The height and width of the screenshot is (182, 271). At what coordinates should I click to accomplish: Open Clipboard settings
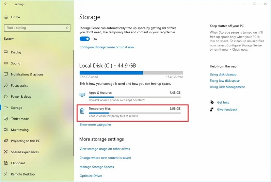(x=18, y=163)
